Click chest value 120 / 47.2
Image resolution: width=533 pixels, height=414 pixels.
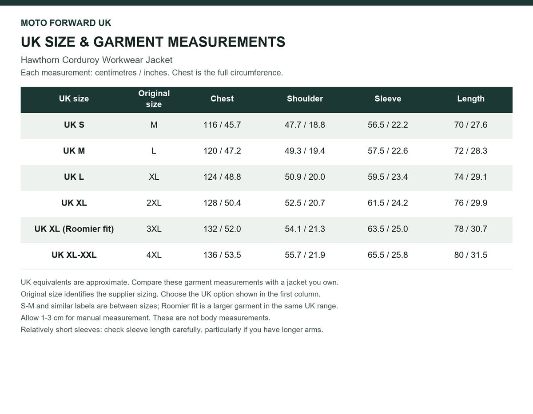[x=222, y=151]
